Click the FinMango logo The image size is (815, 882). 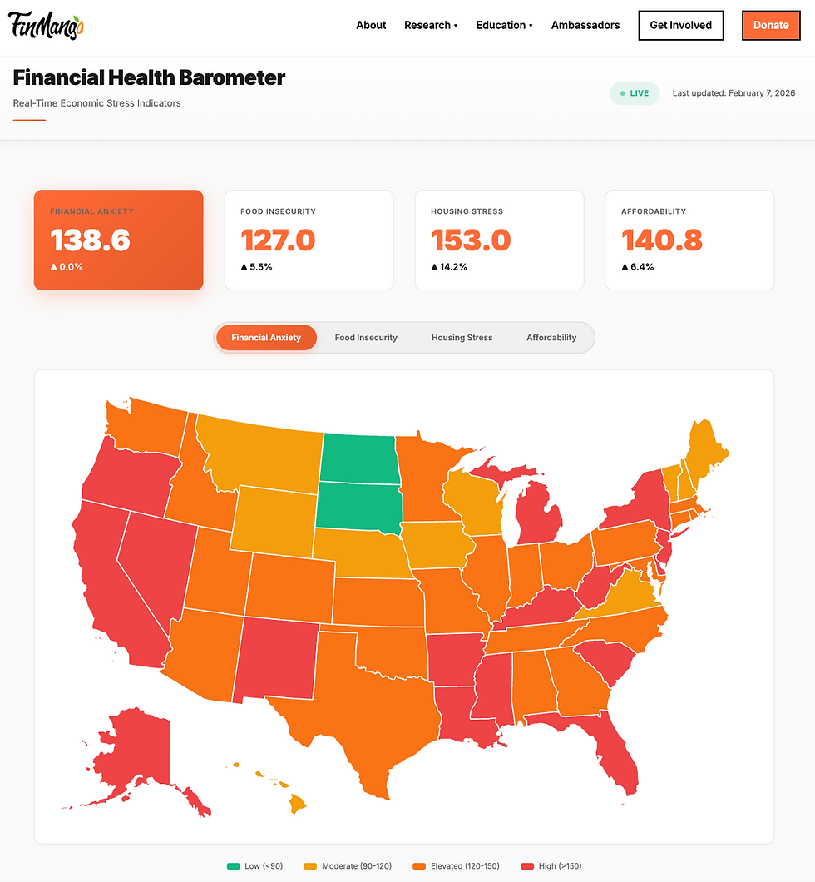pos(45,25)
